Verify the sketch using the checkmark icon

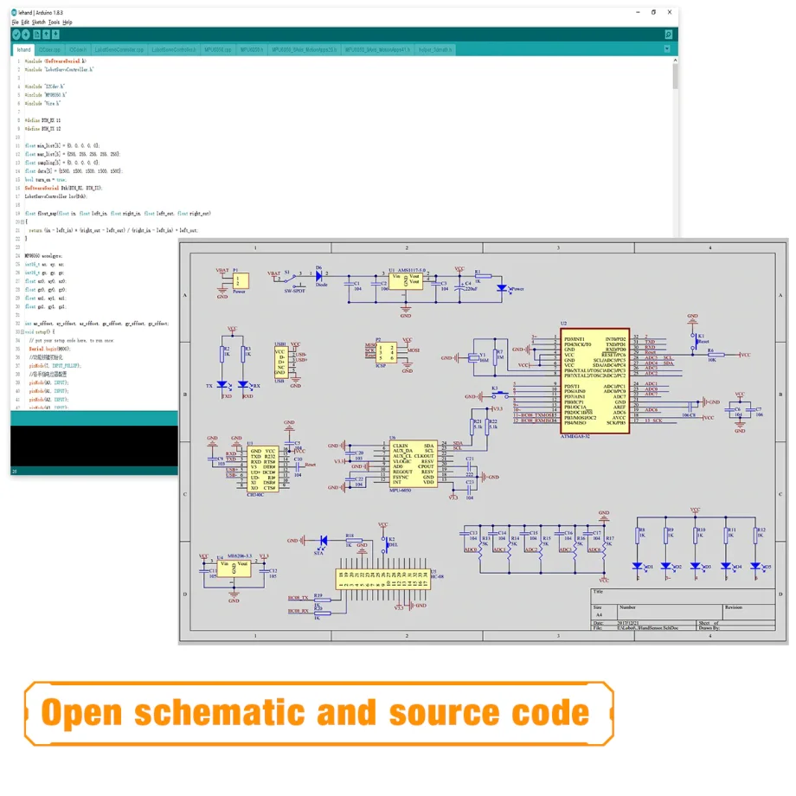pos(15,35)
